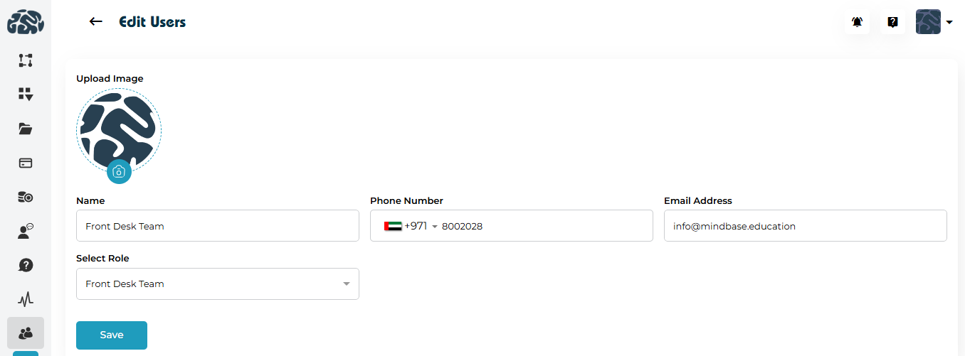965x356 pixels.
Task: Open the question mark sidebar icon
Action: click(26, 265)
